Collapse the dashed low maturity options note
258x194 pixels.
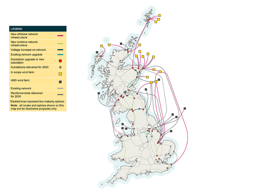click(x=37, y=101)
